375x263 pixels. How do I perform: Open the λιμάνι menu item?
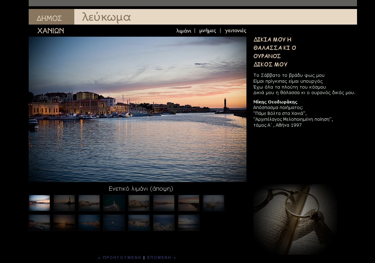184,31
